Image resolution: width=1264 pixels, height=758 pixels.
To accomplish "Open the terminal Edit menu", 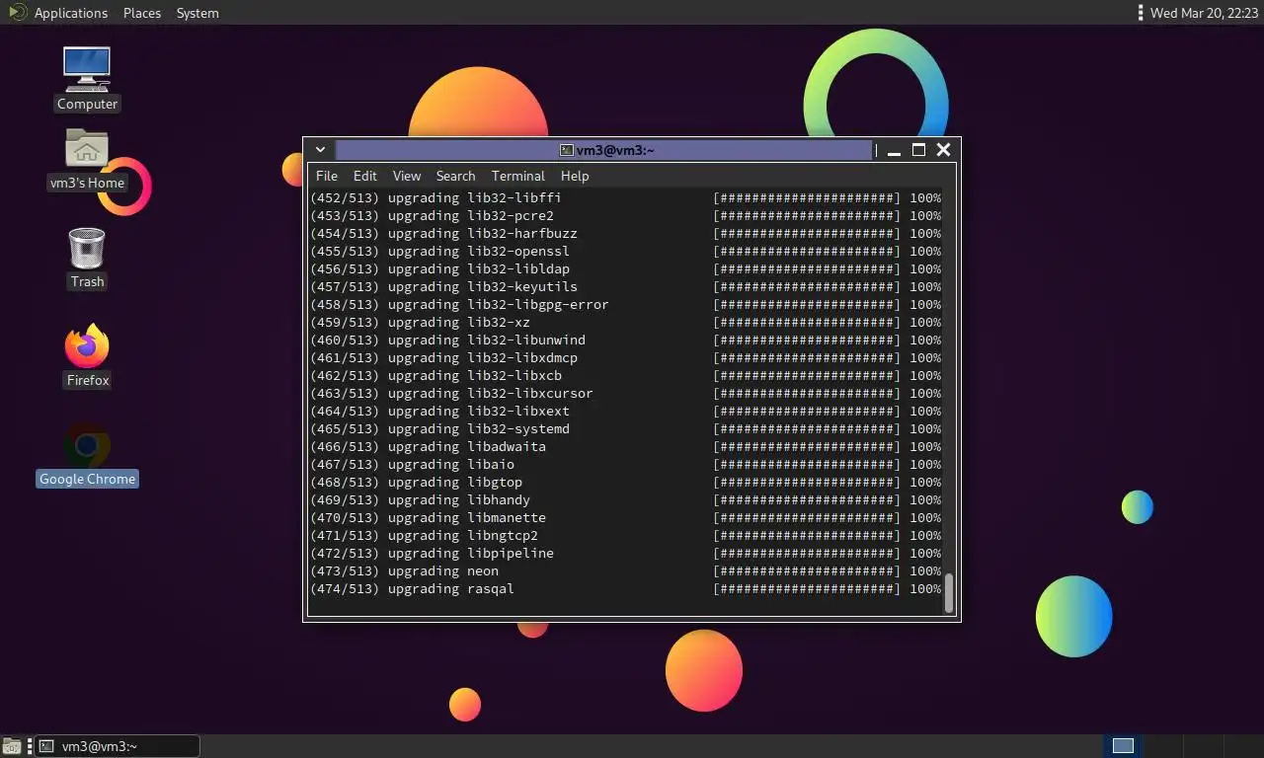I will click(365, 176).
